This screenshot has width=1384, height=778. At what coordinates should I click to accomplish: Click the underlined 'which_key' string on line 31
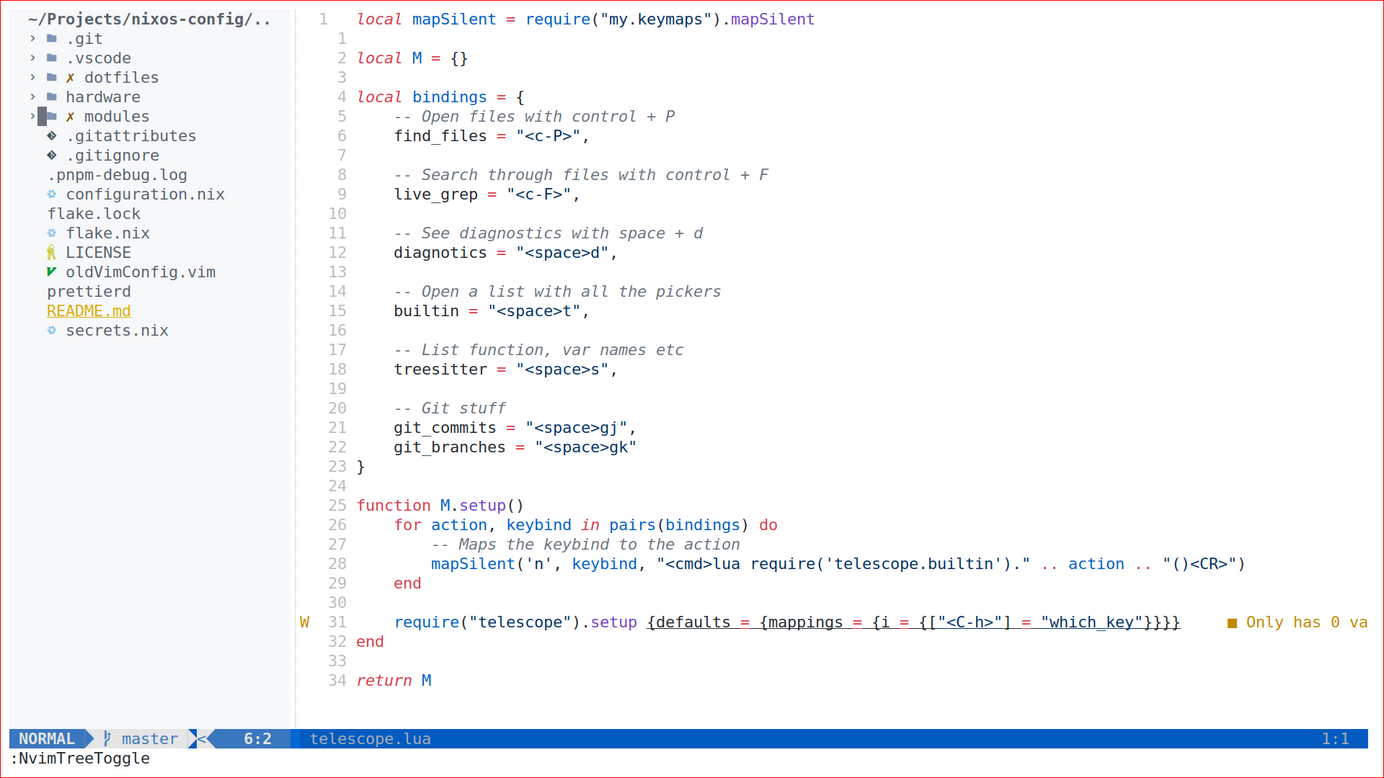coord(1091,622)
